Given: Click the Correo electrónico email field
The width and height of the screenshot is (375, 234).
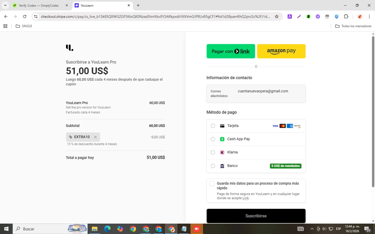Looking at the screenshot, I should pos(256,94).
